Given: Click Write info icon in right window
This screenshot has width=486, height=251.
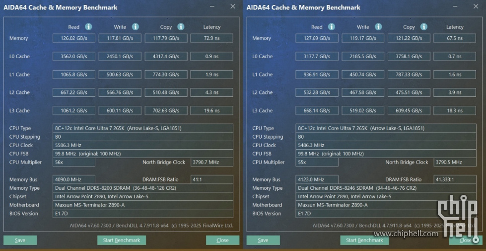Looking at the screenshot, I should click(378, 27).
